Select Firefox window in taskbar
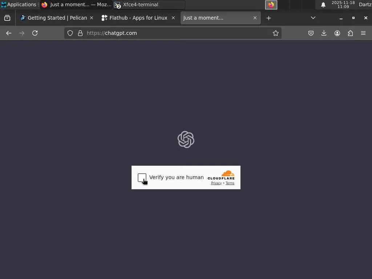This screenshot has height=279, width=372. pos(76,4)
